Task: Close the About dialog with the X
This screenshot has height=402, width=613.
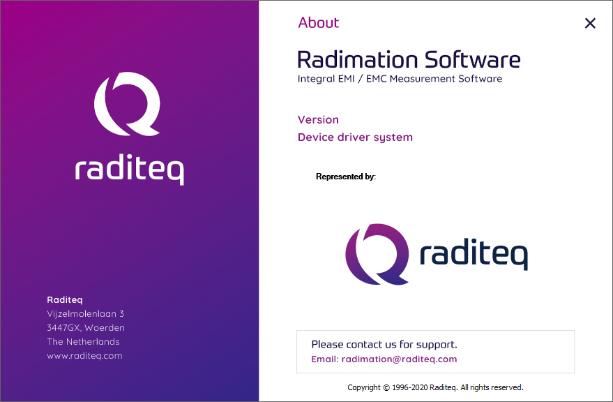Action: click(590, 23)
